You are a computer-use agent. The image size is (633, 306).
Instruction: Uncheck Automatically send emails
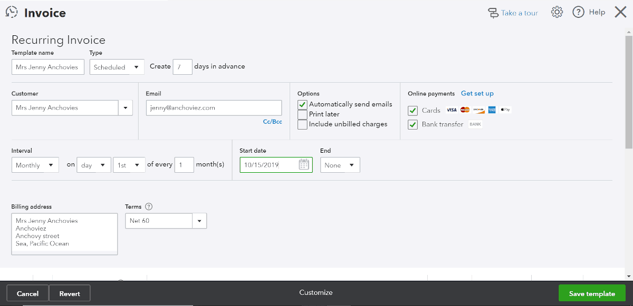(x=302, y=104)
